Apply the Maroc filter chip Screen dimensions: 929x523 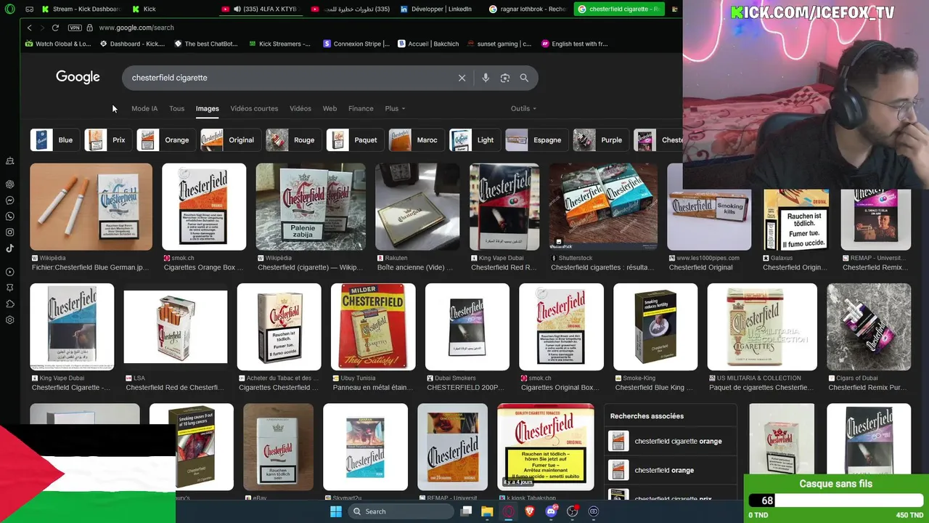coord(415,139)
